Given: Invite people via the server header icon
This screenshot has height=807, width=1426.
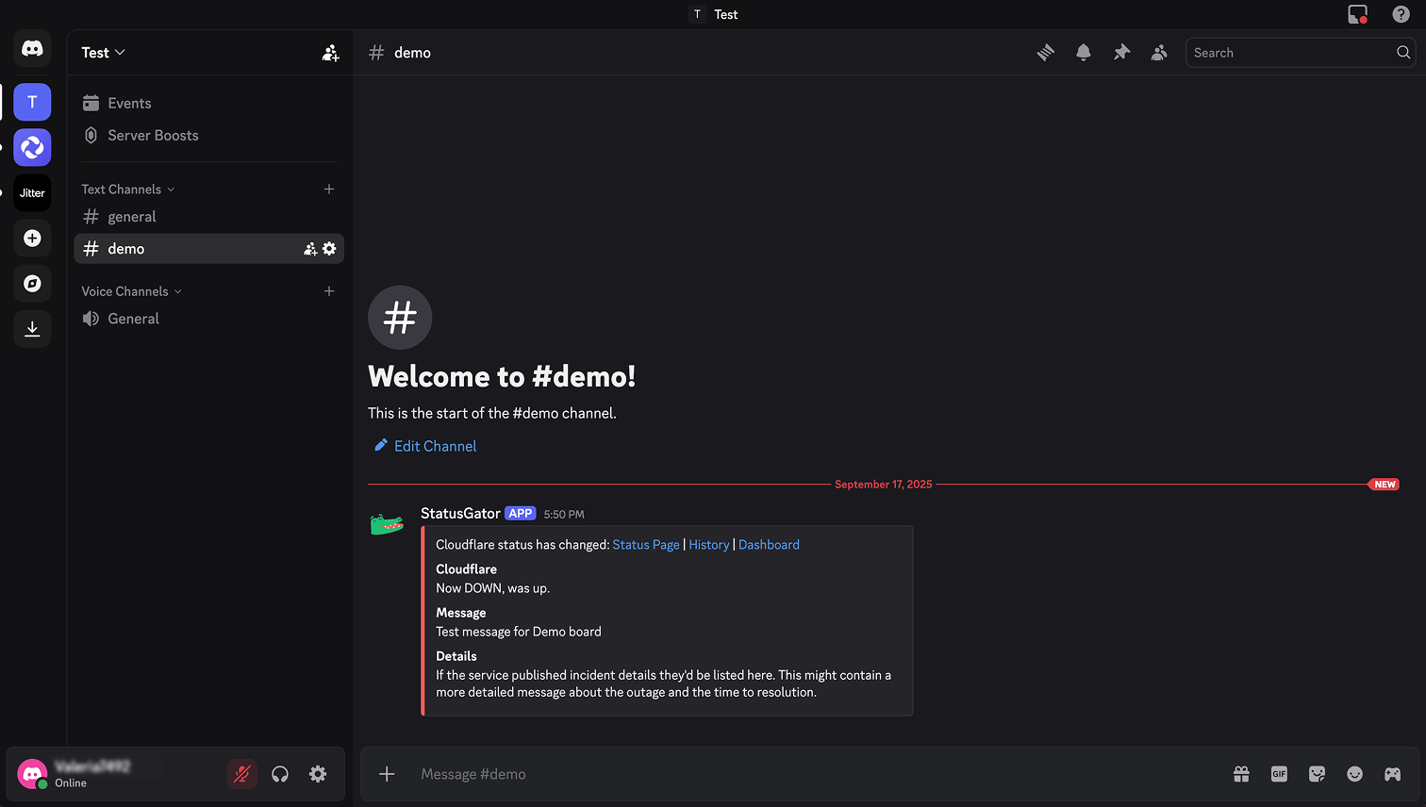Looking at the screenshot, I should tap(330, 53).
